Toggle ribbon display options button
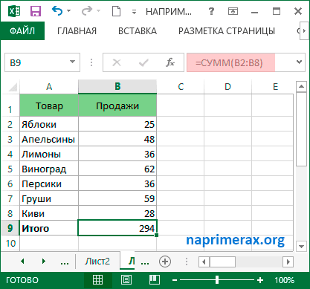The width and height of the screenshot is (310, 289). click(233, 11)
